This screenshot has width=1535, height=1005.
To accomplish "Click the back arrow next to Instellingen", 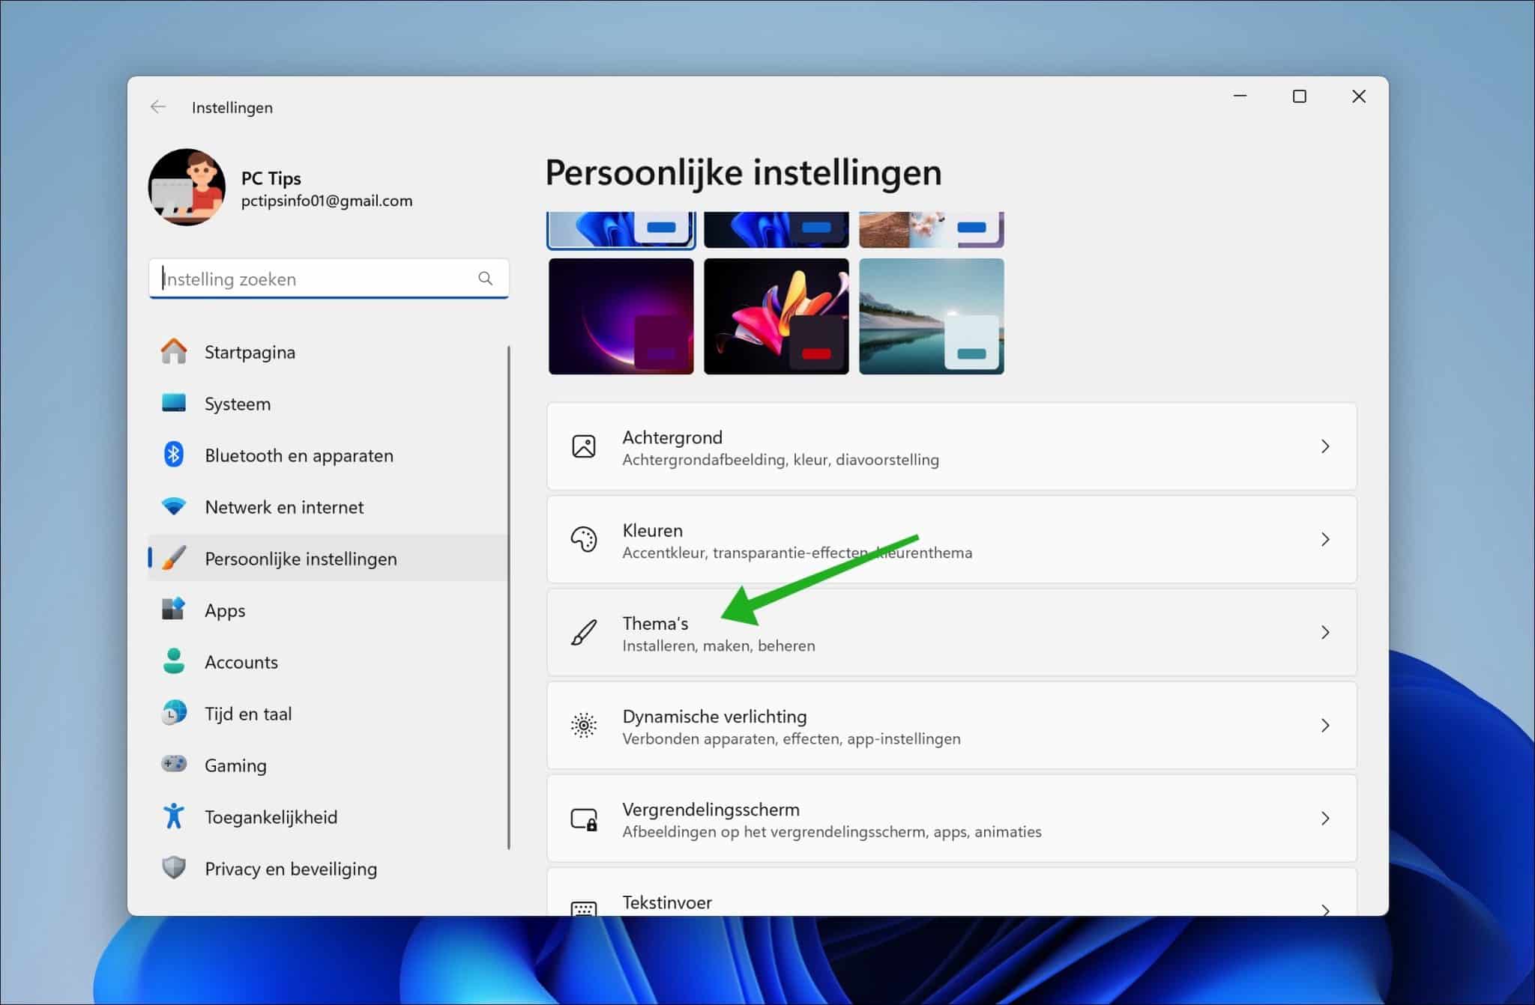I will 158,106.
